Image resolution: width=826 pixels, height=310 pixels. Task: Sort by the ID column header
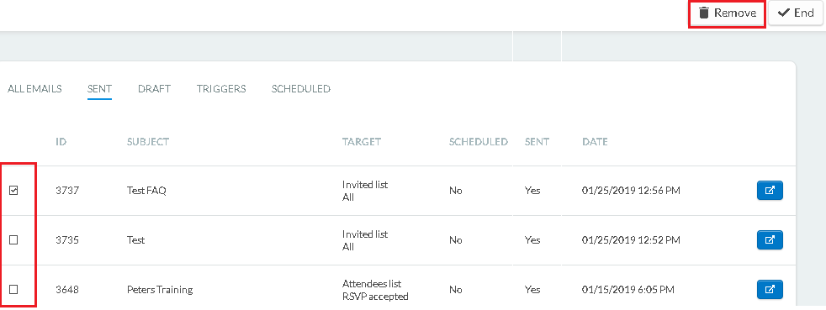pyautogui.click(x=61, y=142)
